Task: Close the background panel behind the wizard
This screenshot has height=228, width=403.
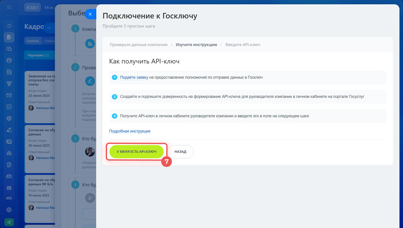Action: click(49, 28)
